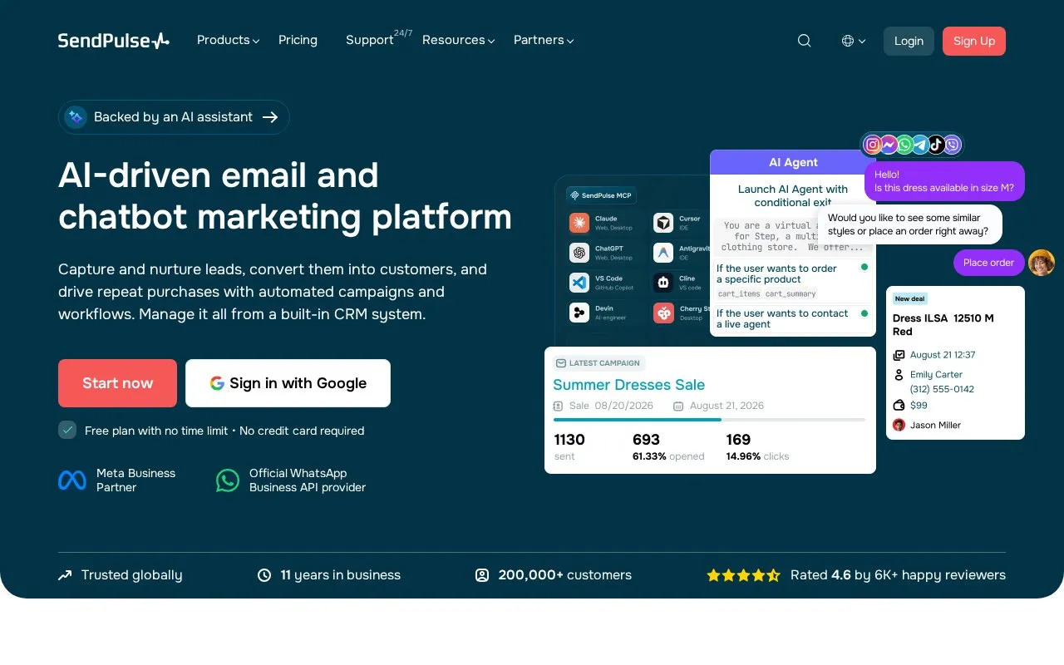Click the person icon beside 200,000+ customers
Image resolution: width=1064 pixels, height=665 pixels.
click(482, 575)
